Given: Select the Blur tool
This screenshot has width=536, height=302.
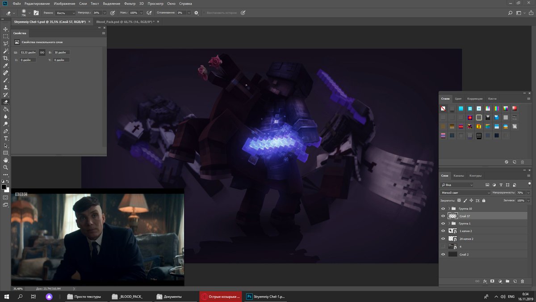Looking at the screenshot, I should point(6,117).
